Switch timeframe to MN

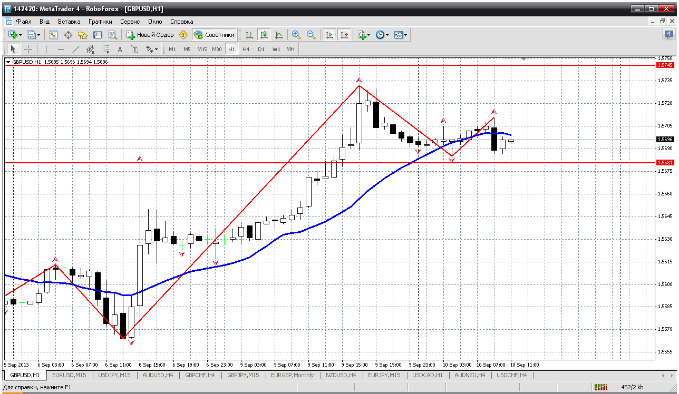click(290, 49)
